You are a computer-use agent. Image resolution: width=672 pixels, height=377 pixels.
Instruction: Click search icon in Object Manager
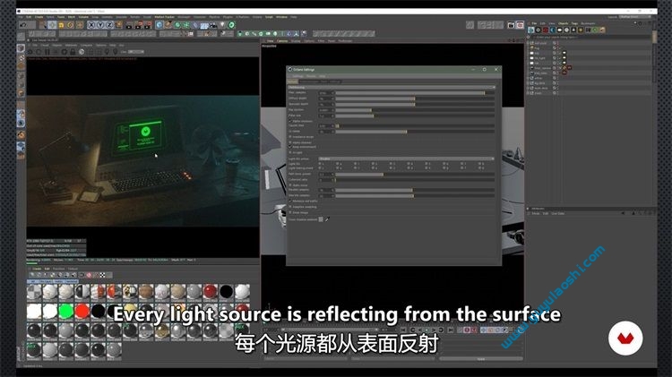coord(528,38)
